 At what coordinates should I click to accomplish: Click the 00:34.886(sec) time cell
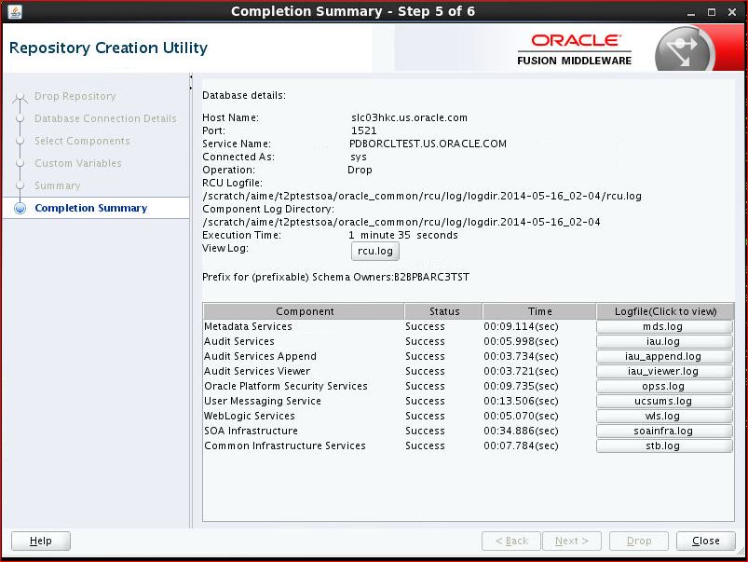pos(521,431)
